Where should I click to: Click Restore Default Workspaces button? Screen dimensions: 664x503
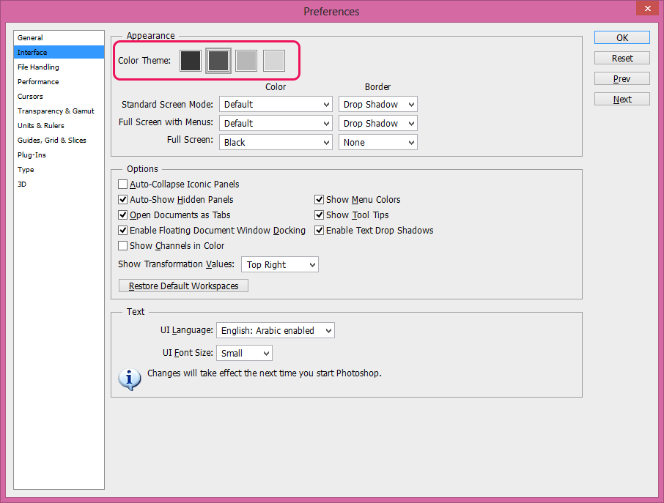pos(183,286)
